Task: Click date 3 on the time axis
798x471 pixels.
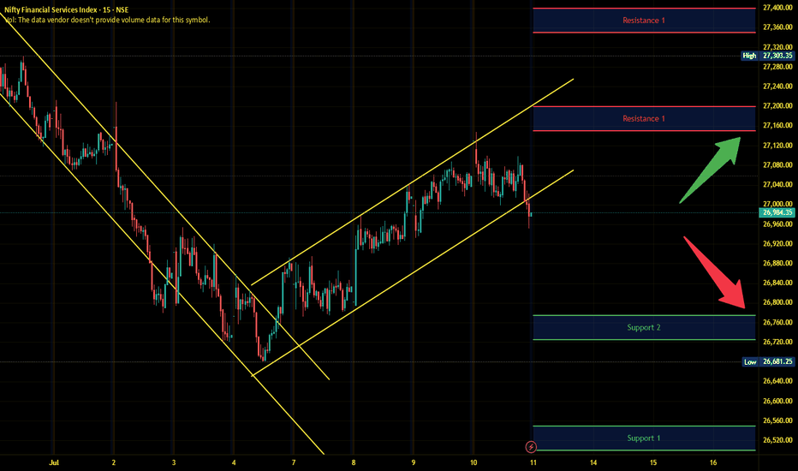Action: click(x=174, y=462)
